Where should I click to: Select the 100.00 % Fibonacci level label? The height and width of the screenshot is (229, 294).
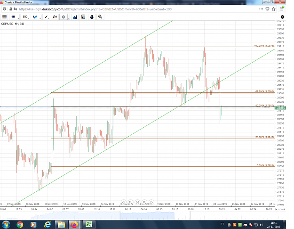coord(264,46)
